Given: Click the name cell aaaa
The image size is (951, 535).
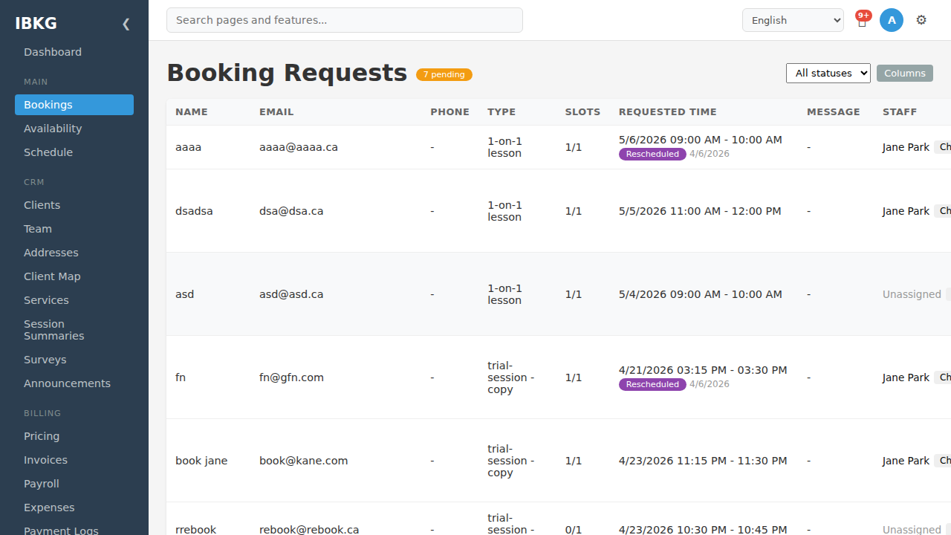Looking at the screenshot, I should point(189,147).
